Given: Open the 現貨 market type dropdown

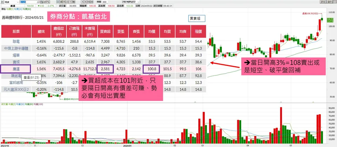Looking at the screenshot, I should point(12,2).
